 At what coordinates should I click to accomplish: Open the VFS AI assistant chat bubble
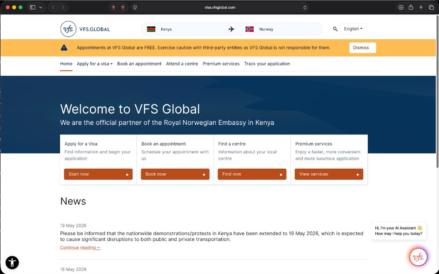(x=418, y=256)
